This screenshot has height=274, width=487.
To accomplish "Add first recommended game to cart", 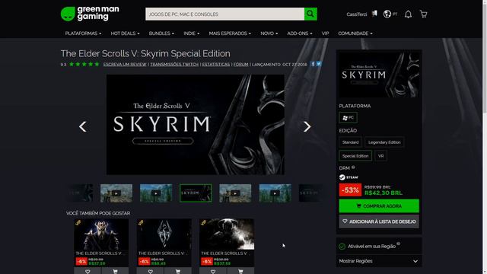I will pos(115,271).
